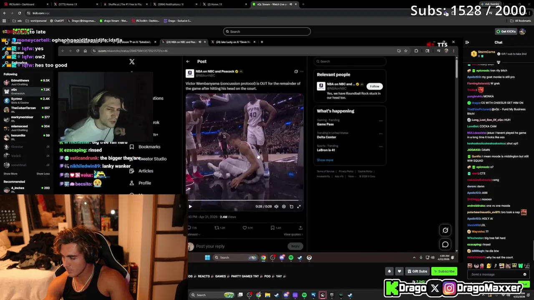Switch to the Notifications / X browser tab

[x=175, y=4]
